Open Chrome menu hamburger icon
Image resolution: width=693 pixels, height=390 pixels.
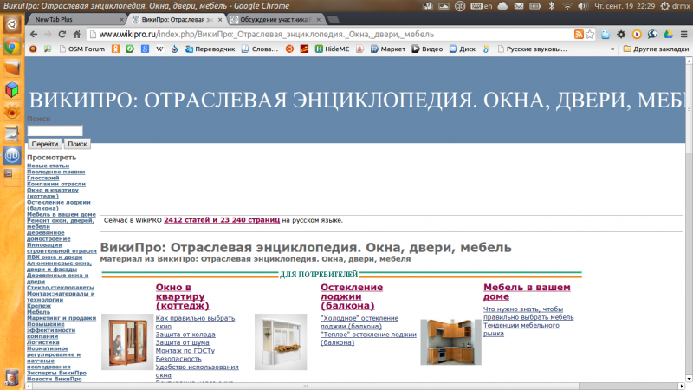683,35
